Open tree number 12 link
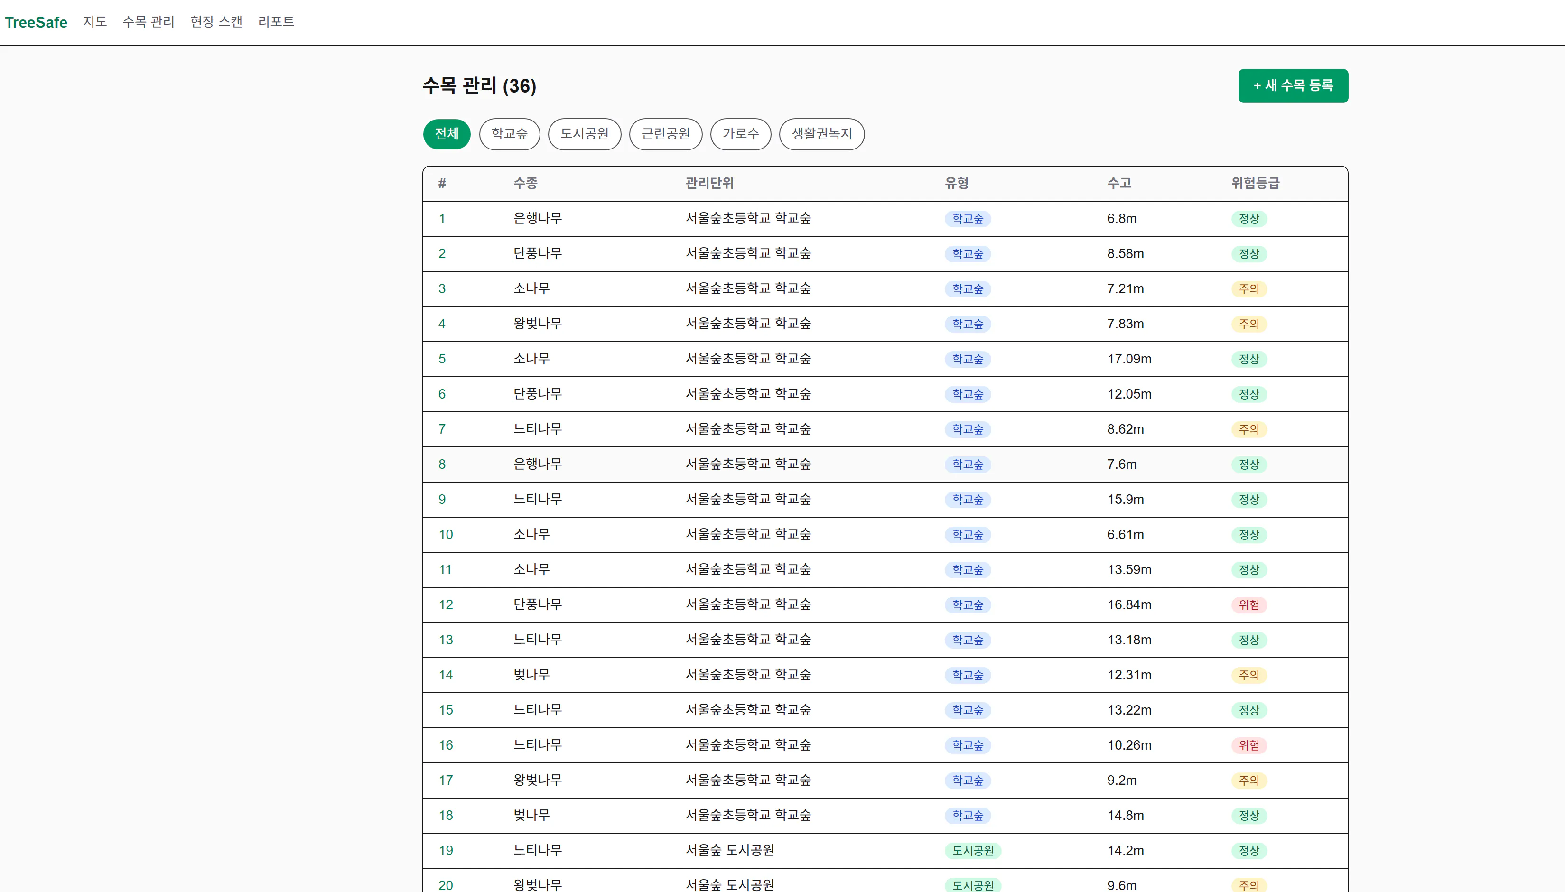The width and height of the screenshot is (1565, 892). pyautogui.click(x=446, y=604)
